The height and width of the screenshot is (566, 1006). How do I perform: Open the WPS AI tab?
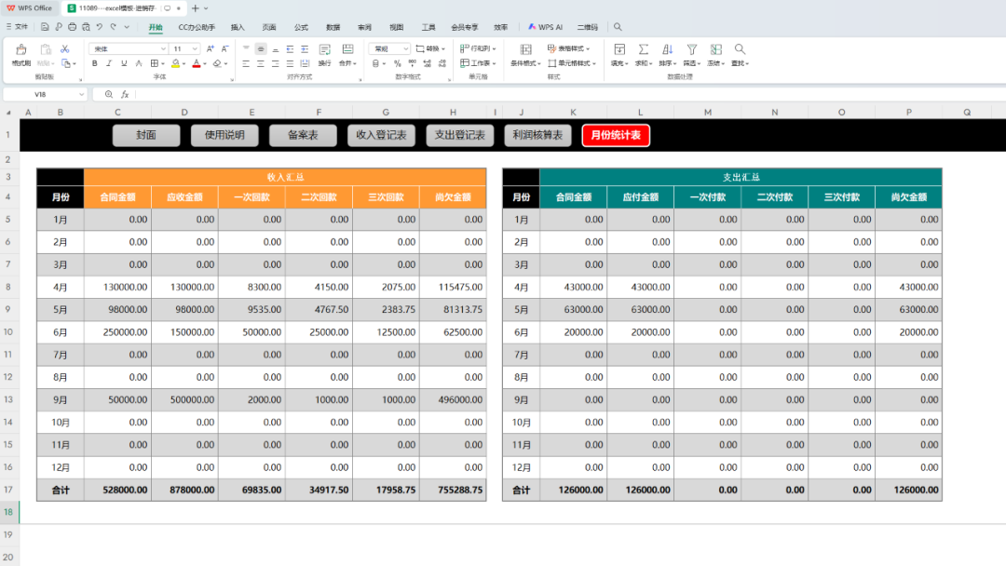coord(545,27)
